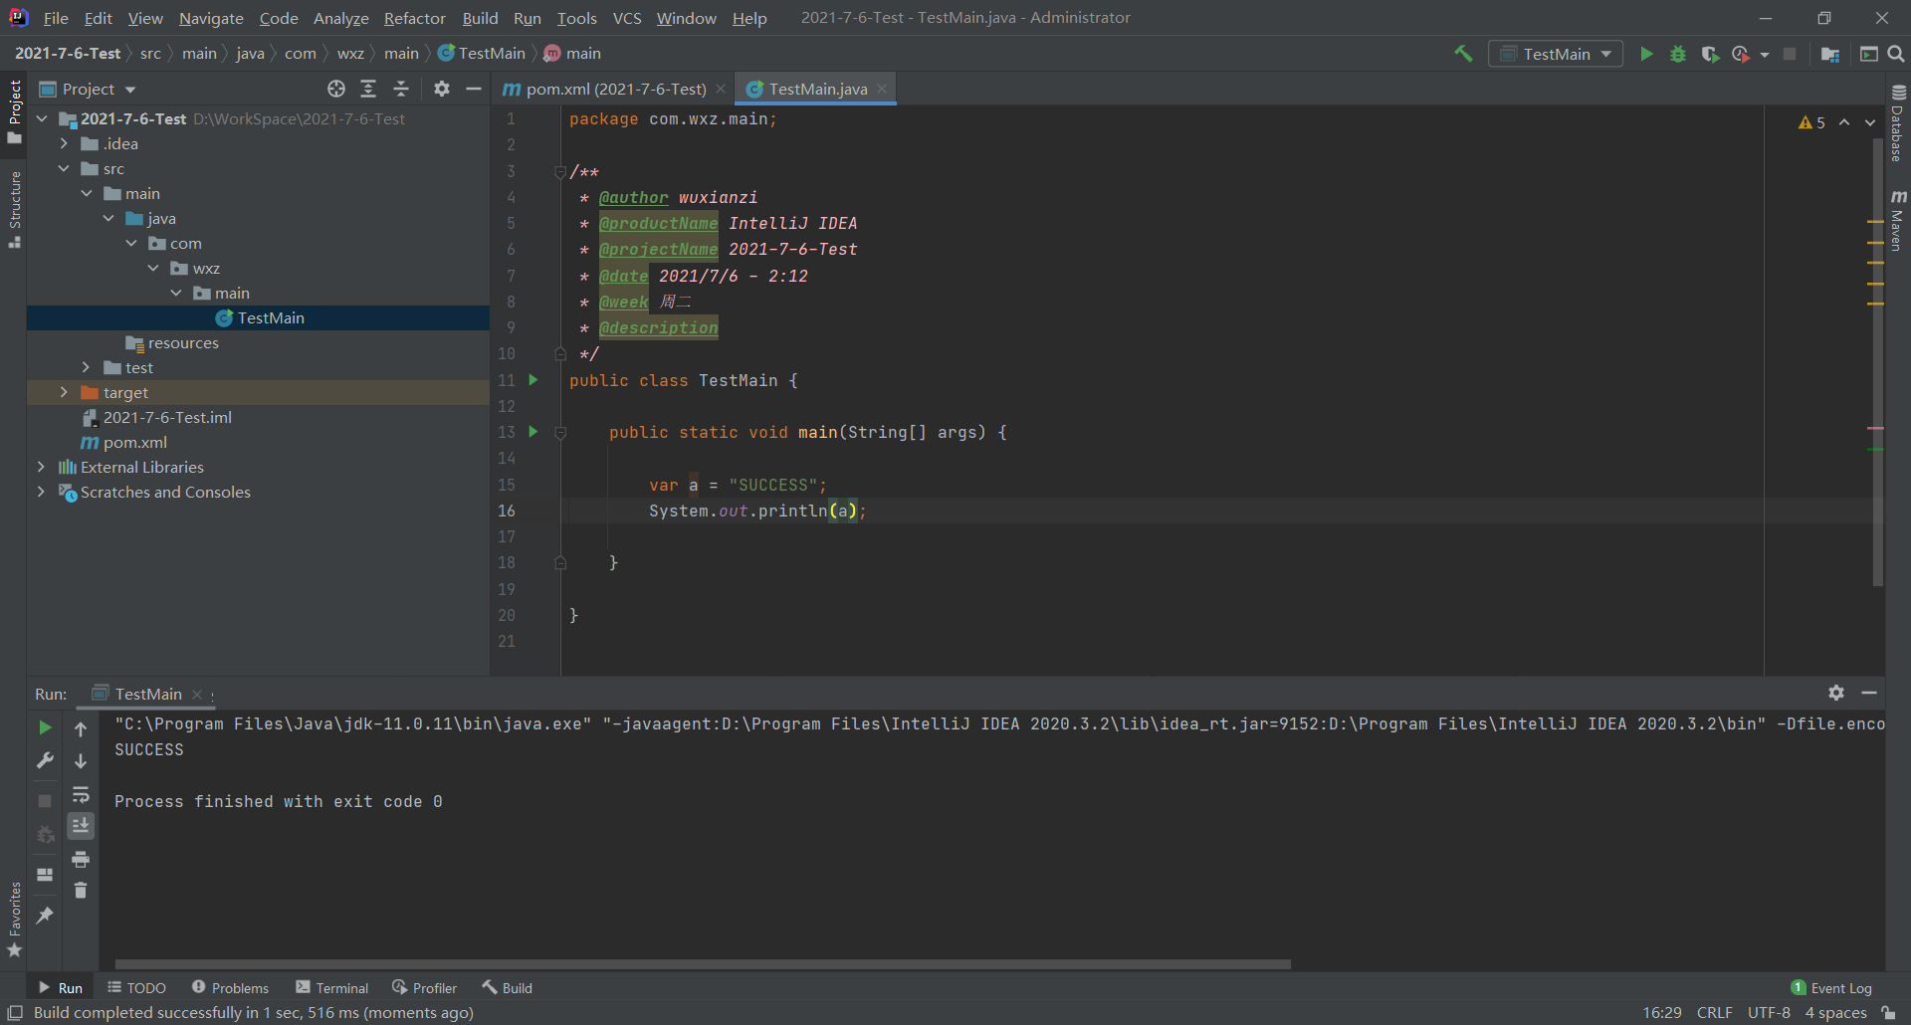Click run gutter icon beside main method
This screenshot has width=1911, height=1025.
(x=533, y=432)
